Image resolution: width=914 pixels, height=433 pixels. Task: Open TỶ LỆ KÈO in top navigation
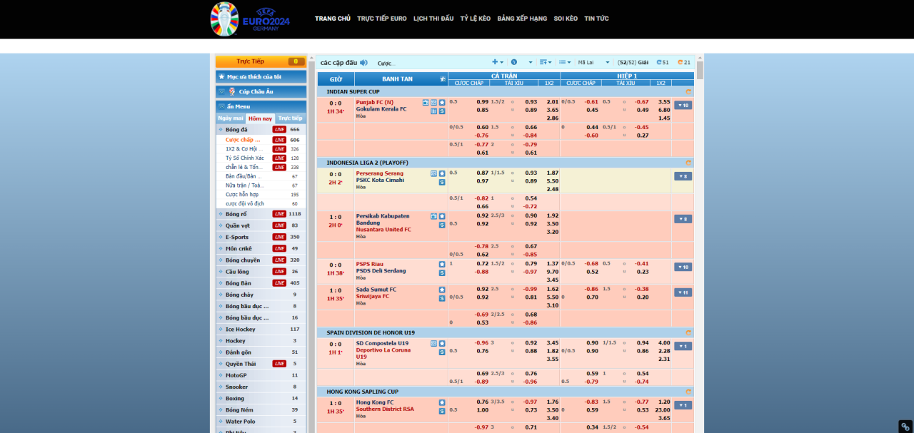click(x=475, y=19)
